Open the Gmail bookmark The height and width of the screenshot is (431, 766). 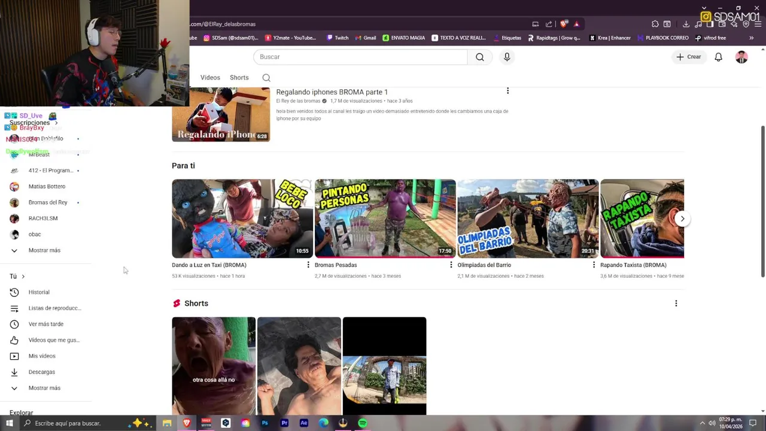click(366, 38)
